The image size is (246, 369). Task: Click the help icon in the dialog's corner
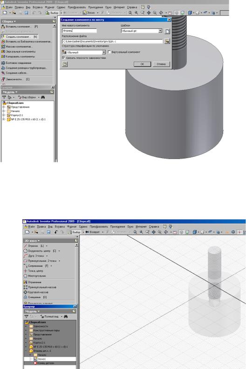[x=65, y=64]
